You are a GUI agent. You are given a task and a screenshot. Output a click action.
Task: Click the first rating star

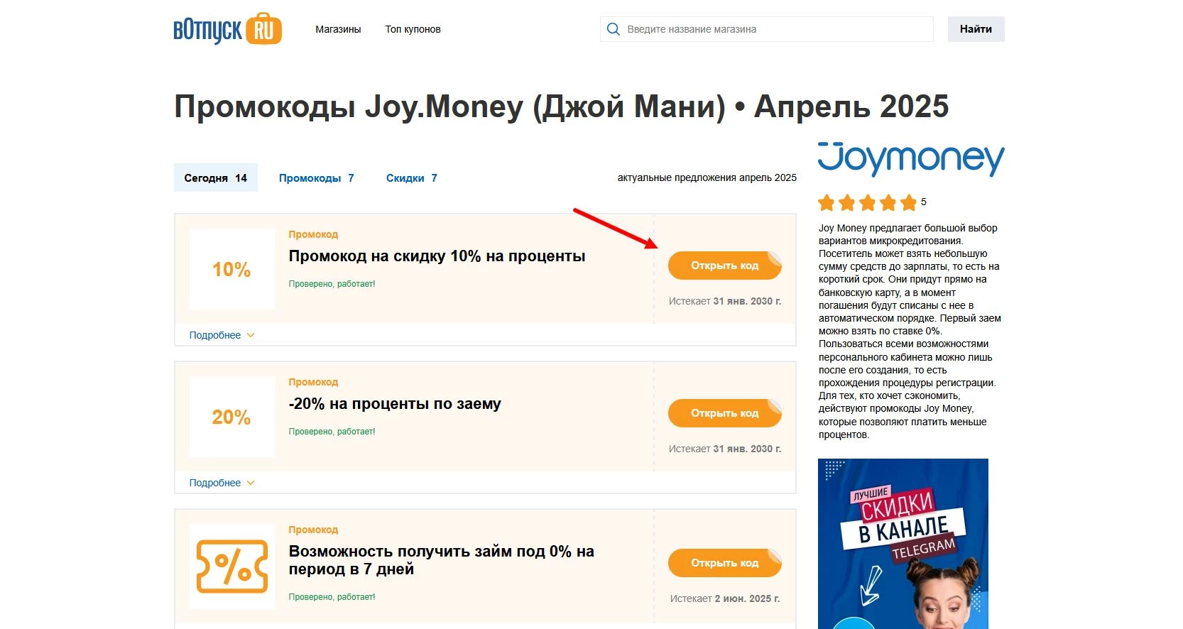pos(827,202)
